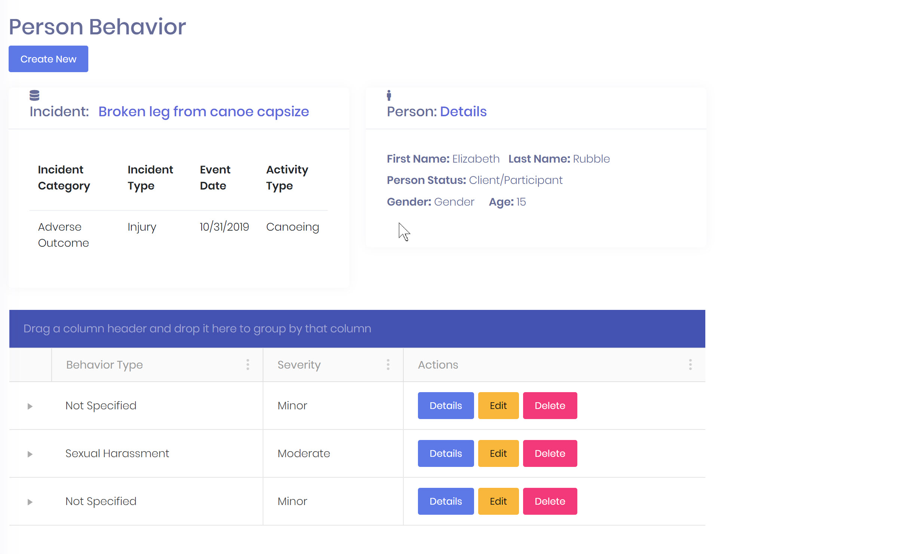Click the 10/31/2019 event date
The width and height of the screenshot is (898, 554).
(224, 227)
